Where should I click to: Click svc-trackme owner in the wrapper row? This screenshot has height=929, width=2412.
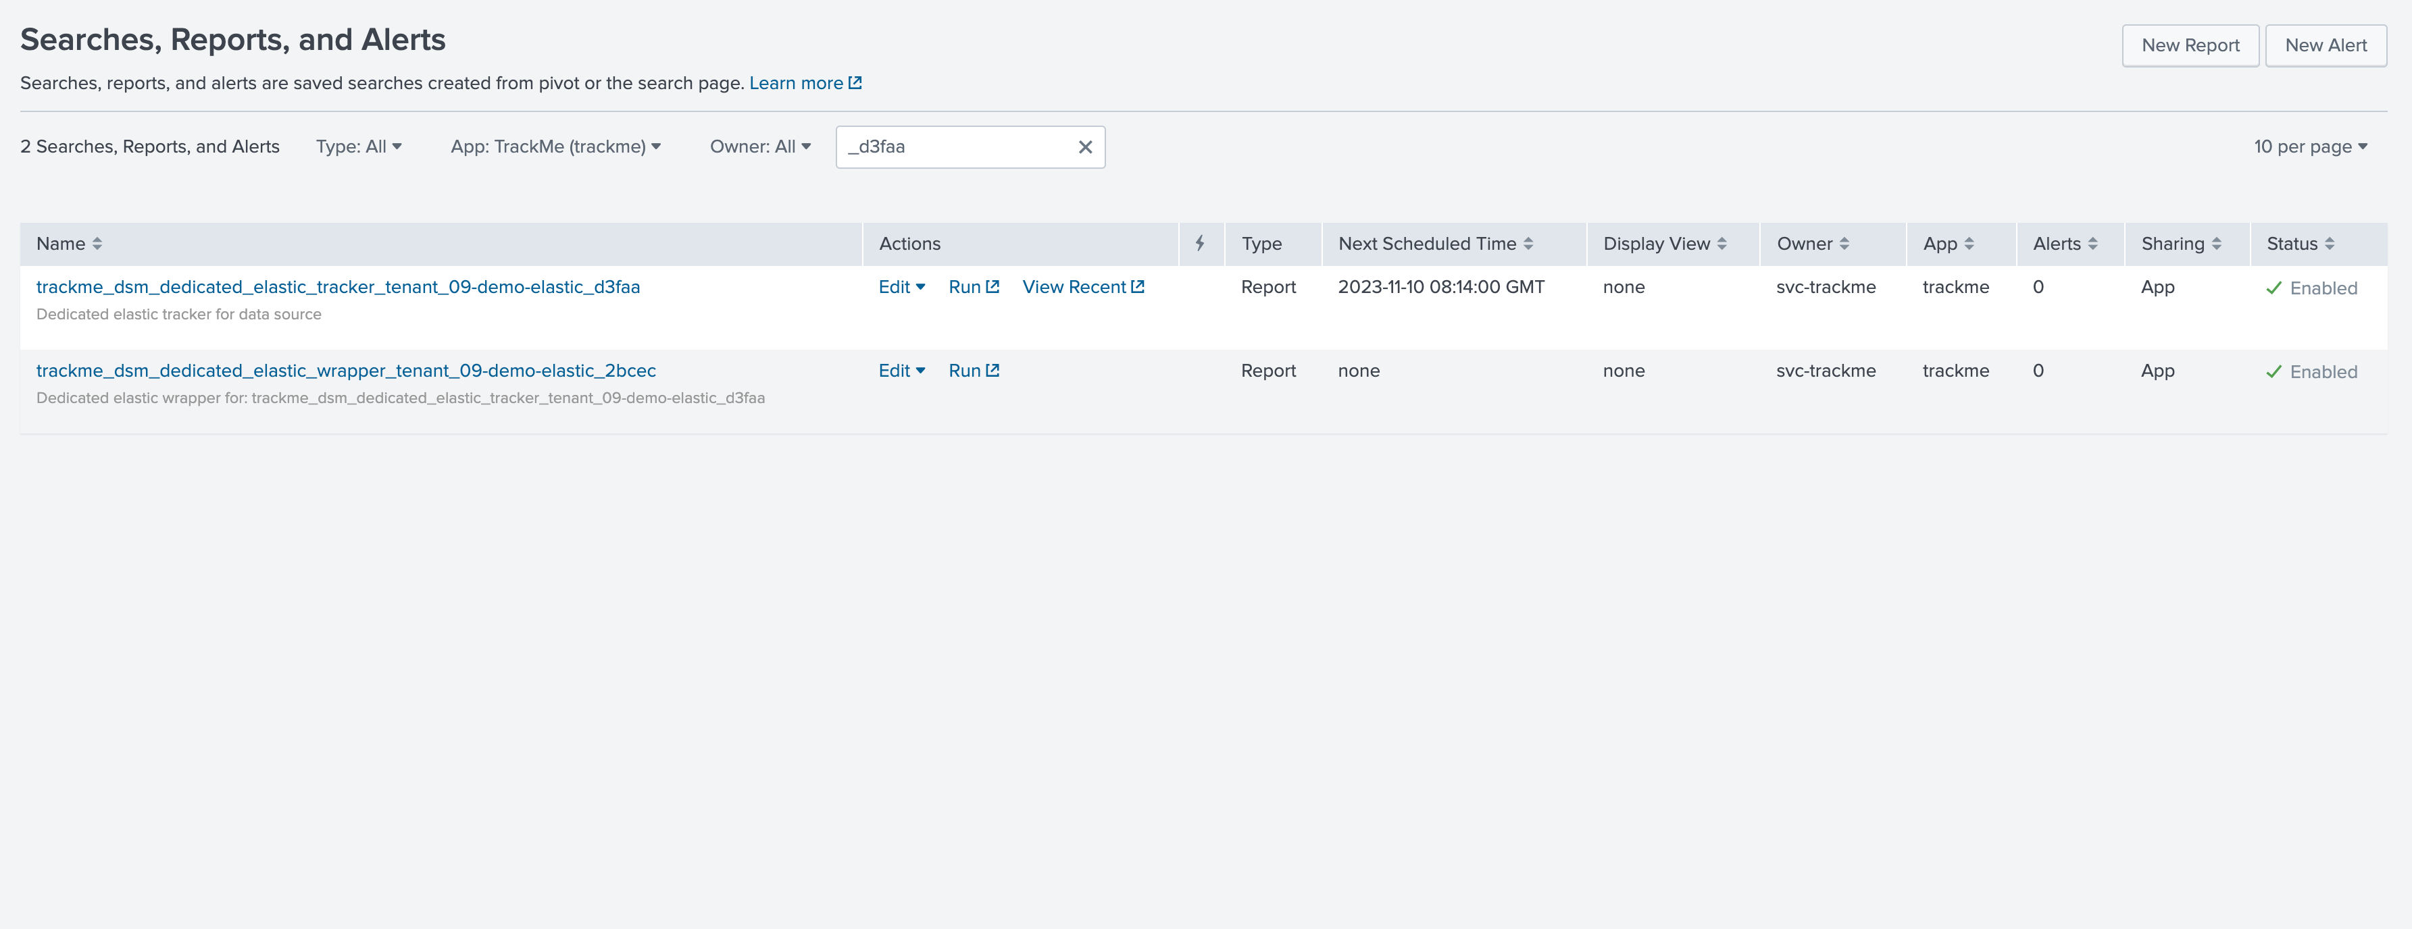1826,371
